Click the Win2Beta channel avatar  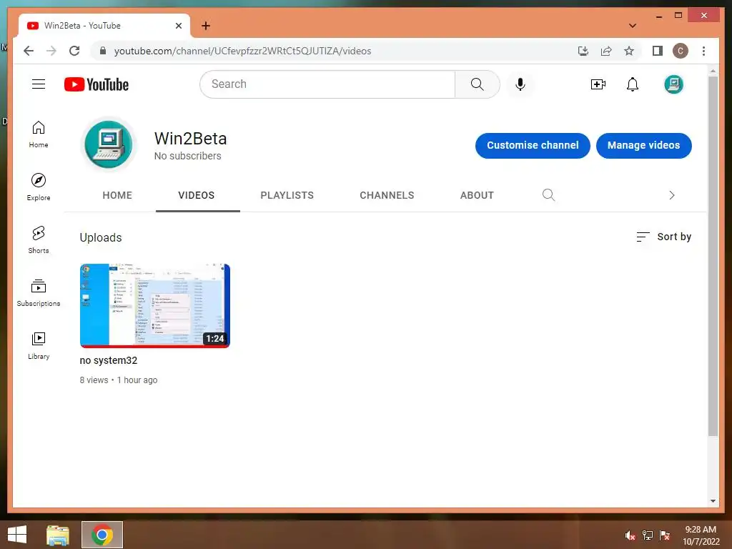click(109, 144)
